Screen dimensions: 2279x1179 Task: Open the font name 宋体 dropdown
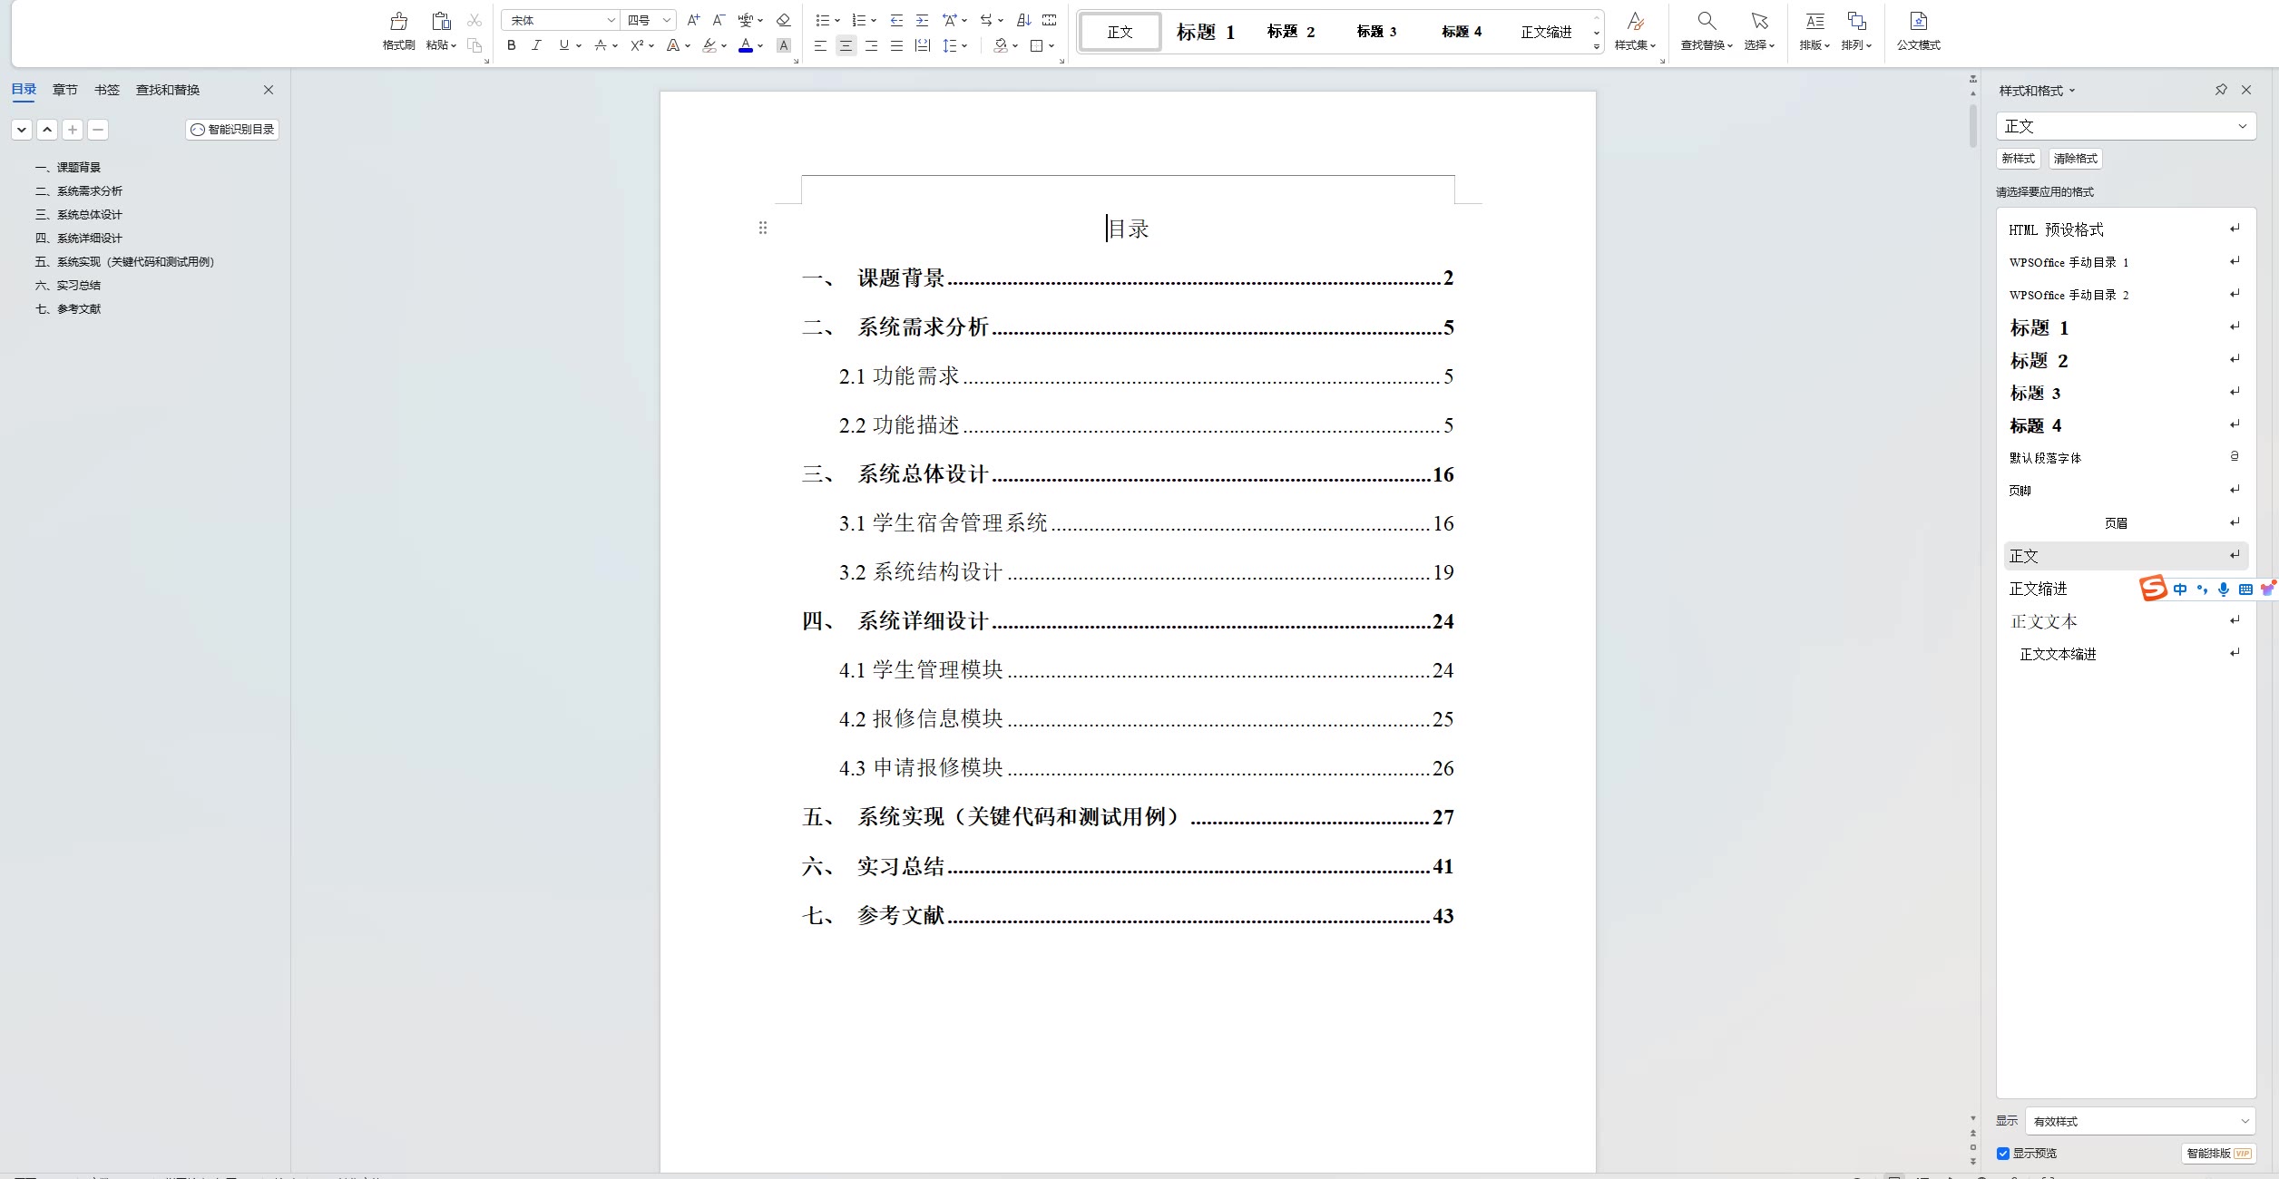pos(611,20)
